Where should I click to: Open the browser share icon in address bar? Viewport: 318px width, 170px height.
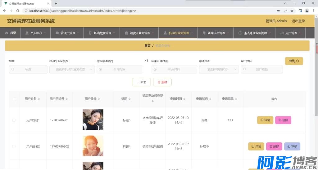285,11
